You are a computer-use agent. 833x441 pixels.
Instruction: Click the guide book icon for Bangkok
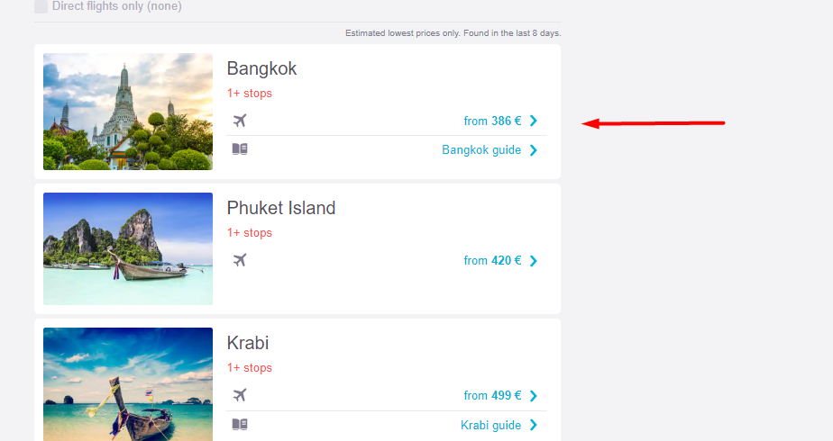240,148
